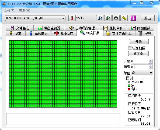Click into the 结束 input field
The width and height of the screenshot is (160, 130).
point(140,67)
